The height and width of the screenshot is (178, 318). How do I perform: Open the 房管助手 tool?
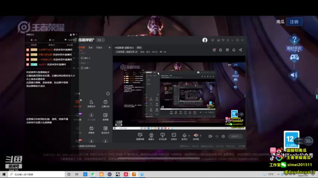click(x=91, y=104)
